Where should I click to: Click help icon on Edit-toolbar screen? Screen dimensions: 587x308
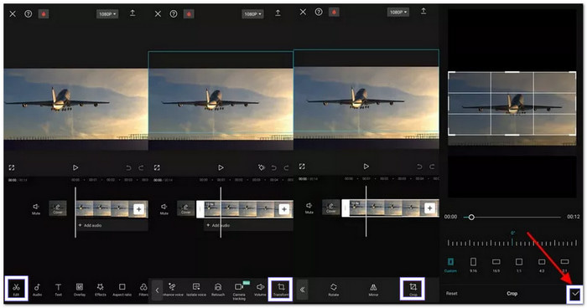[x=28, y=14]
